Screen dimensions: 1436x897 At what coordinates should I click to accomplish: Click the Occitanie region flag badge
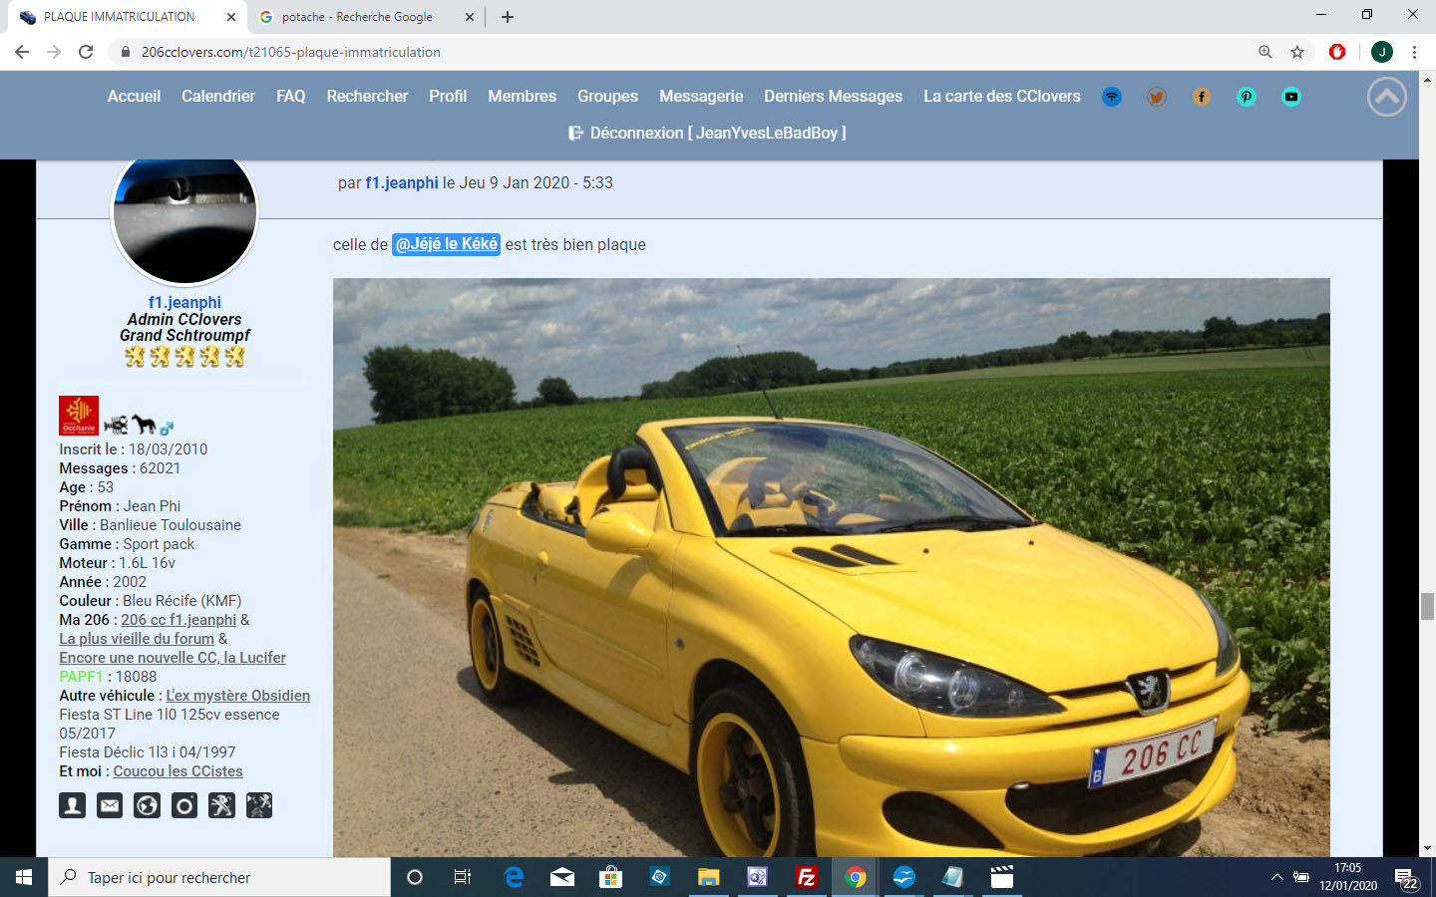click(79, 416)
